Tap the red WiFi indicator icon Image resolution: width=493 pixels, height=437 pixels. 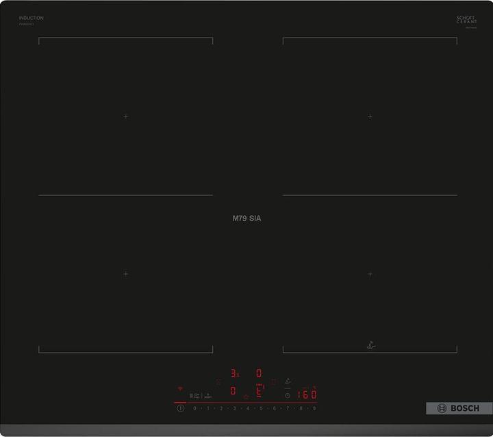(181, 389)
